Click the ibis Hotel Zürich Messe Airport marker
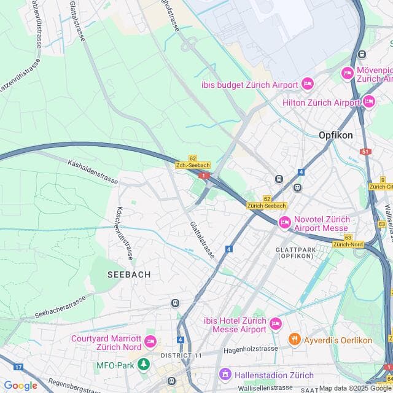 276,324
